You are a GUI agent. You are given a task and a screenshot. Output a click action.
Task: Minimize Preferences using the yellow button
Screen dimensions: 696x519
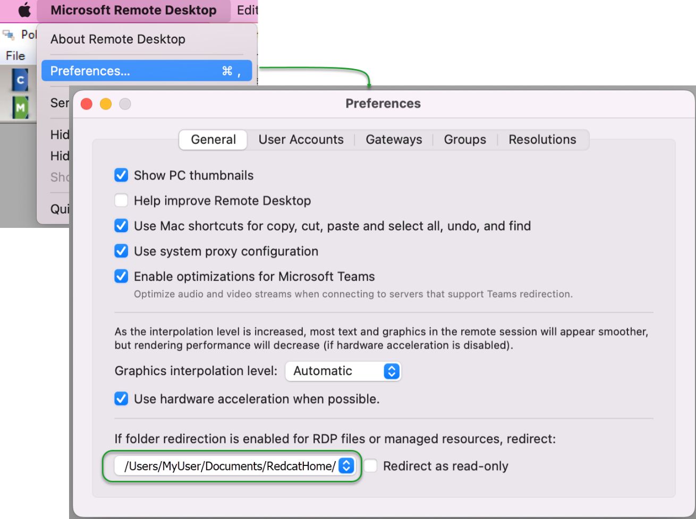point(106,104)
